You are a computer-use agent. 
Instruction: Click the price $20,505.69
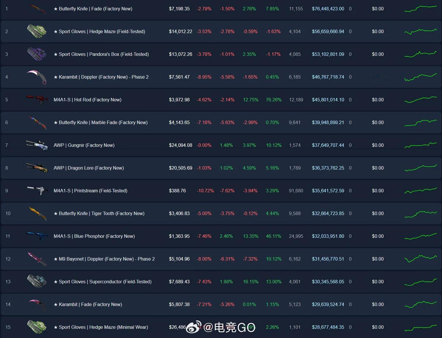180,168
